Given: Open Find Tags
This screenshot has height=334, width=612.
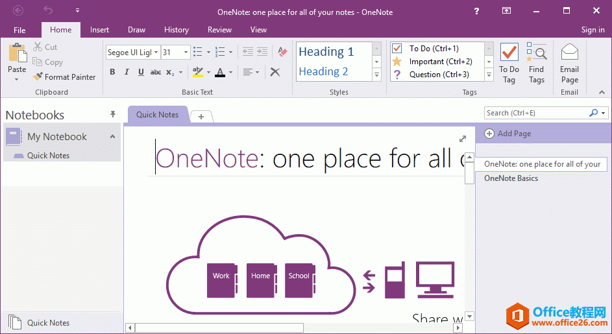Looking at the screenshot, I should [x=536, y=63].
